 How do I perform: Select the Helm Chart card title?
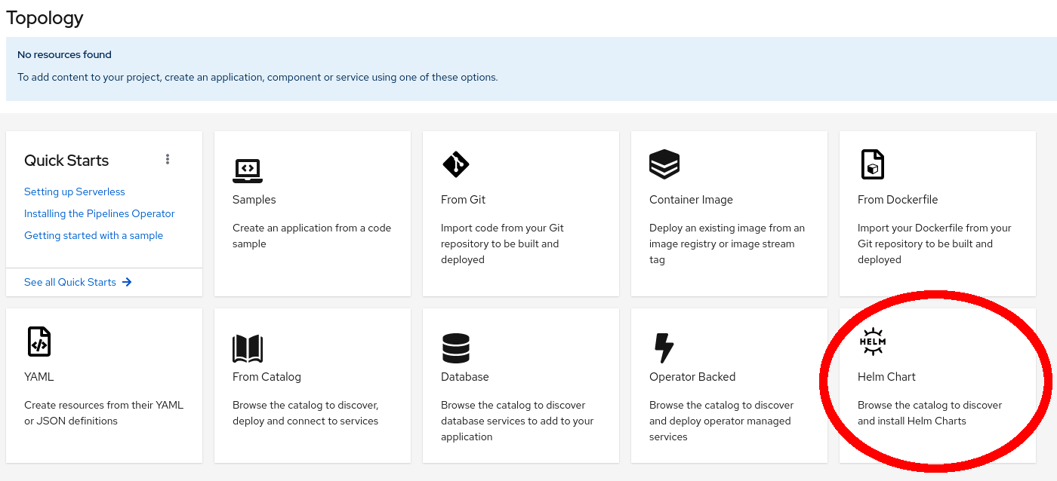(886, 376)
